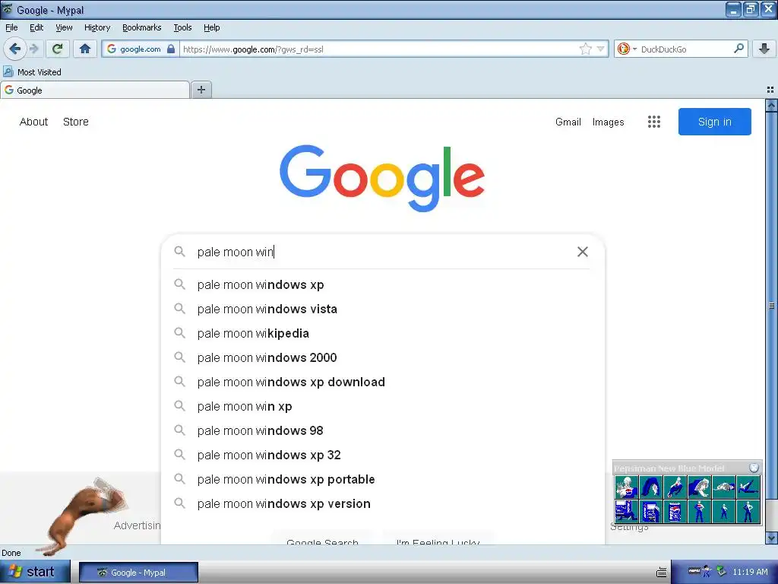Open the address bar history dropdown arrow
Image resolution: width=778 pixels, height=584 pixels.
[x=601, y=49]
